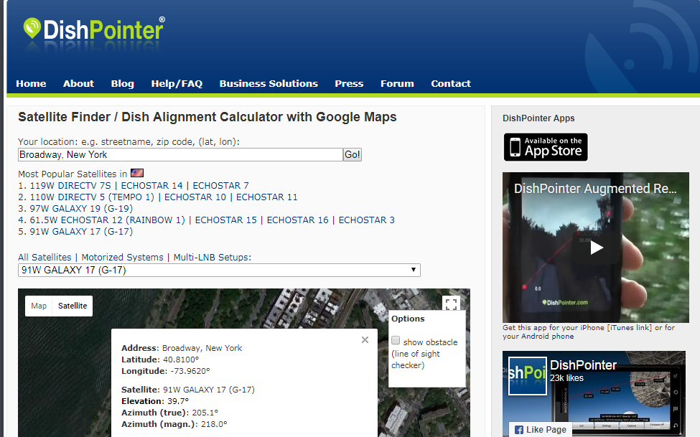Enter fullscreen mode on the map
Viewport: 700px width, 437px height.
[451, 304]
